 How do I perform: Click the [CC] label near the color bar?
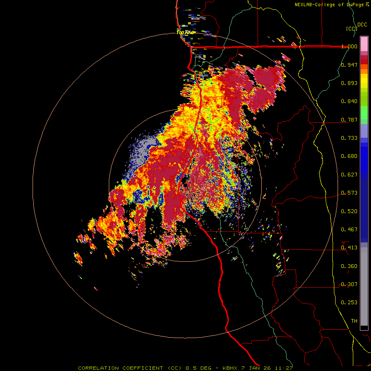pyautogui.click(x=352, y=28)
